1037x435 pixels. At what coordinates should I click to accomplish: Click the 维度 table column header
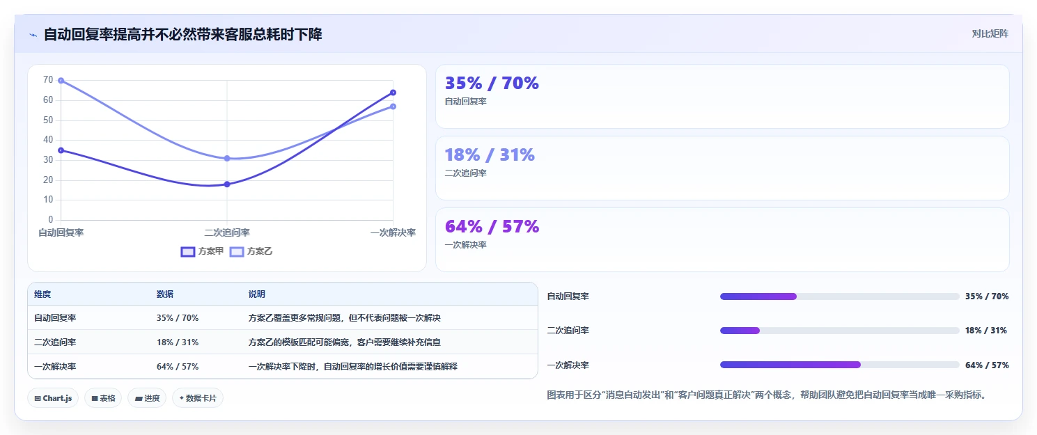coord(42,294)
